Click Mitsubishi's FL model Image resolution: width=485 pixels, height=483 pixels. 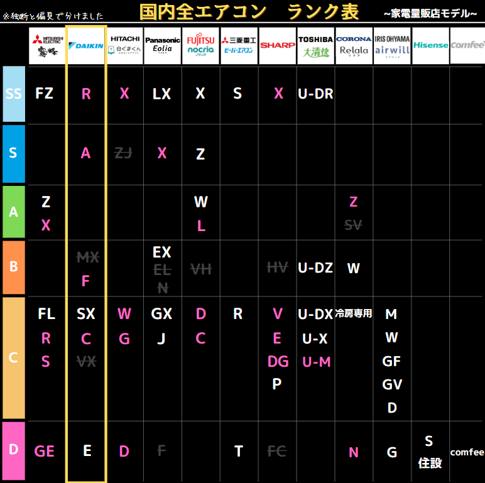tap(46, 314)
